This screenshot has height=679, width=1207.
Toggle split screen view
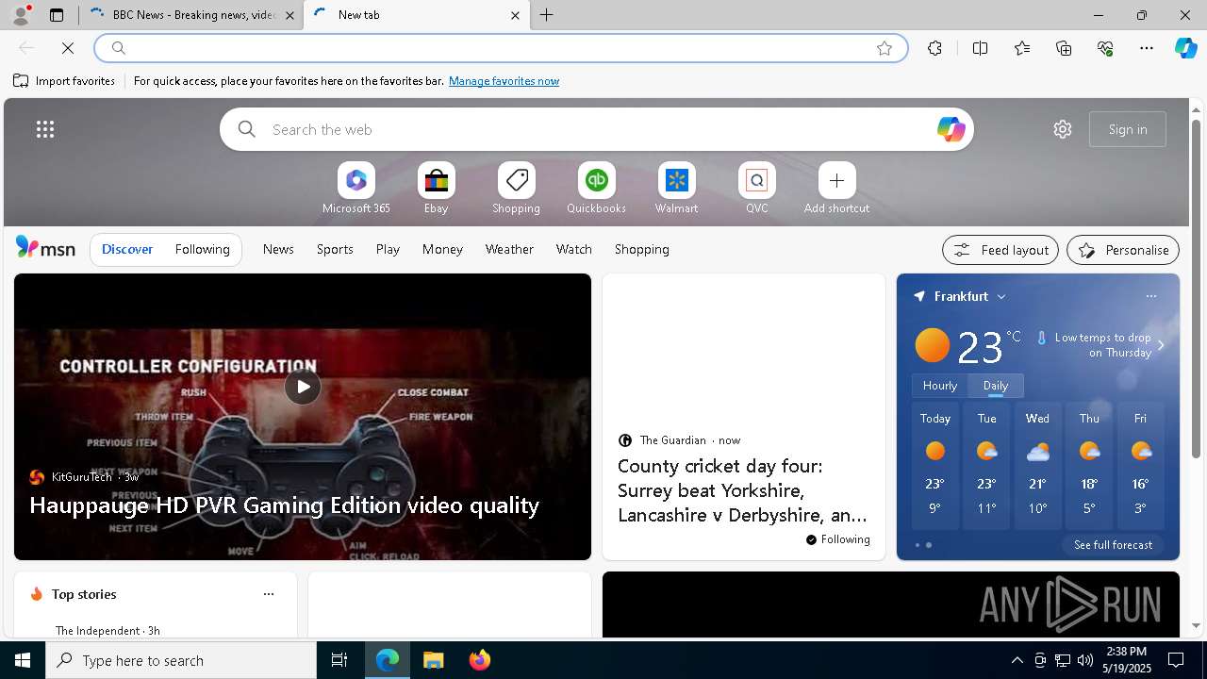click(980, 48)
